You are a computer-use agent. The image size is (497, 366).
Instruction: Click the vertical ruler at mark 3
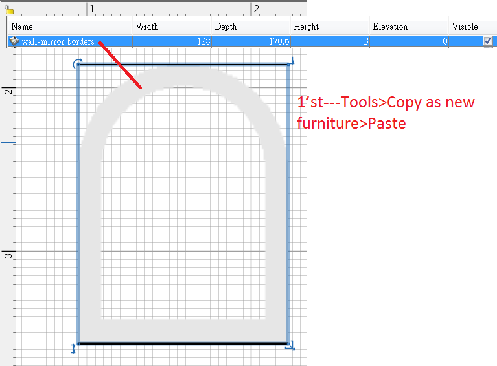(8, 255)
